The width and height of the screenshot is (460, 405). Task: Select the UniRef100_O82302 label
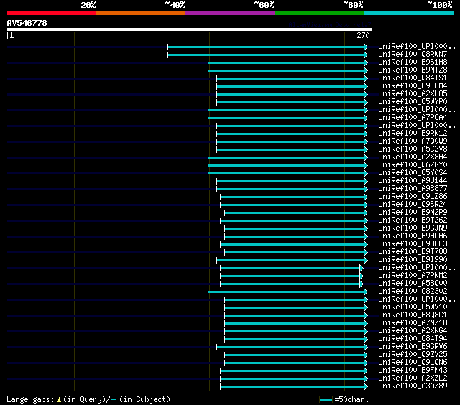(413, 292)
